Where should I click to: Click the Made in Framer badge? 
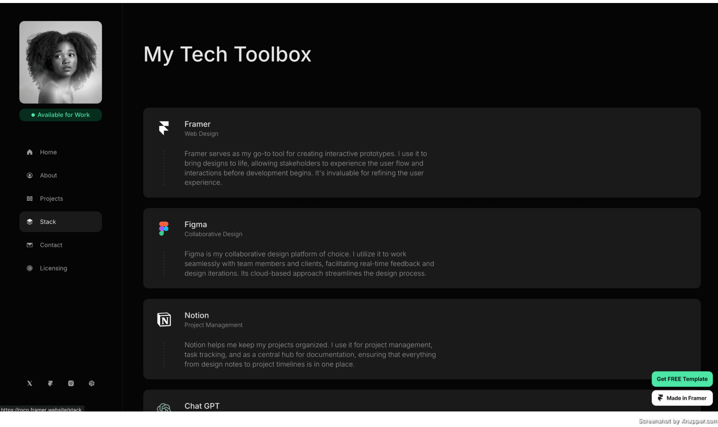[682, 398]
